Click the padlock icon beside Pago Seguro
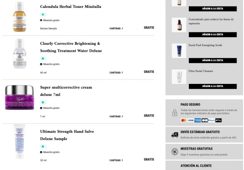Viewport: 244px width, 170px height. tap(175, 112)
